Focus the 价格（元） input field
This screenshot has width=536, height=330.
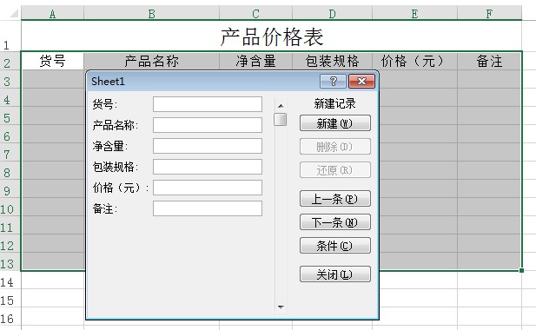point(208,188)
